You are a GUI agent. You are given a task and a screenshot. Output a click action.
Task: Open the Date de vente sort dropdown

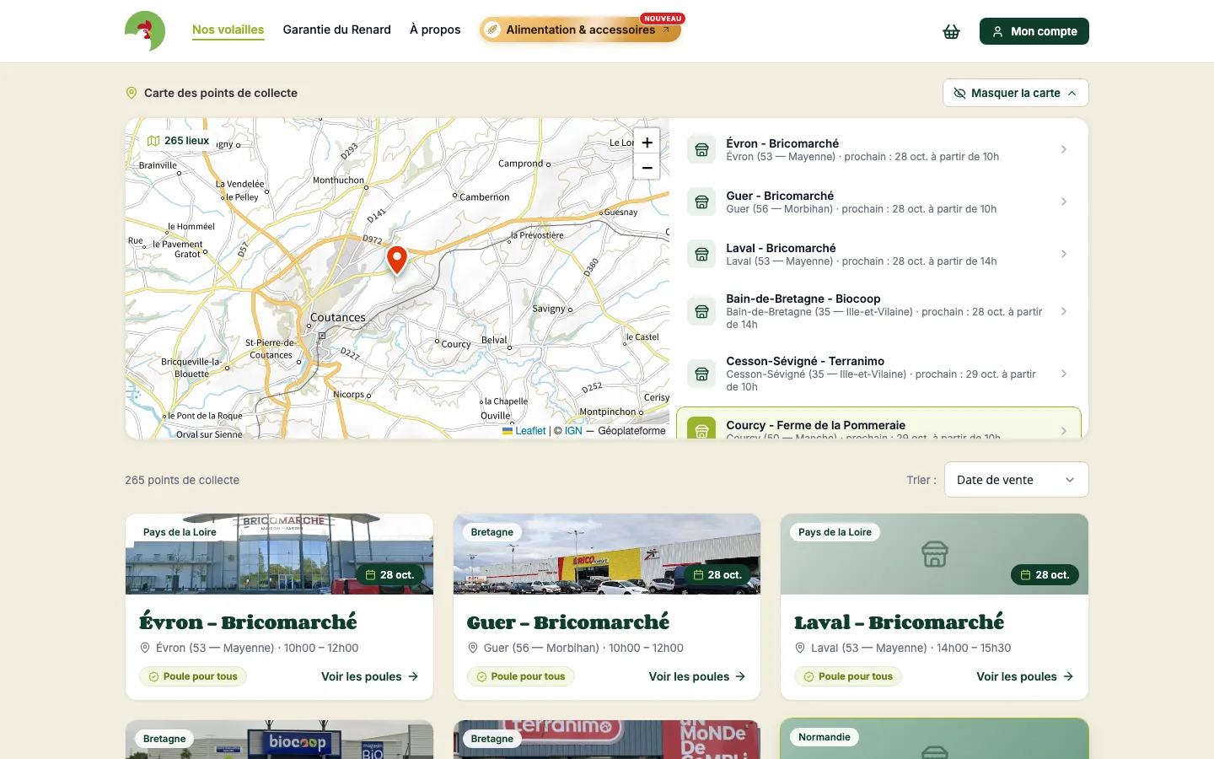click(x=1016, y=479)
